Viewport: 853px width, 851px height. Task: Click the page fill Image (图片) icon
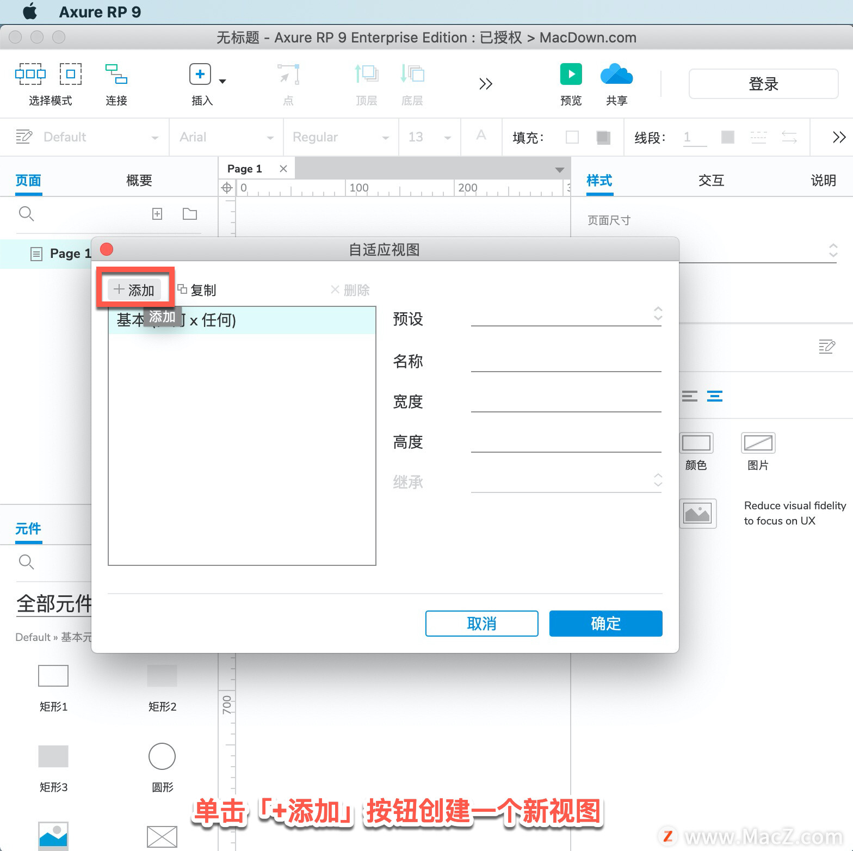(x=758, y=443)
